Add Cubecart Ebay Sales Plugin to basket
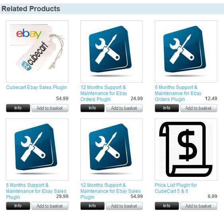This screenshot has height=216, width=224. [x=50, y=108]
